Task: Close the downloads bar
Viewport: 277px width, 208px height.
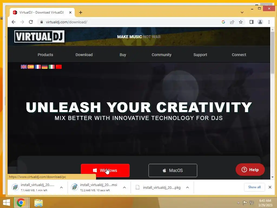Action: tap(270, 187)
